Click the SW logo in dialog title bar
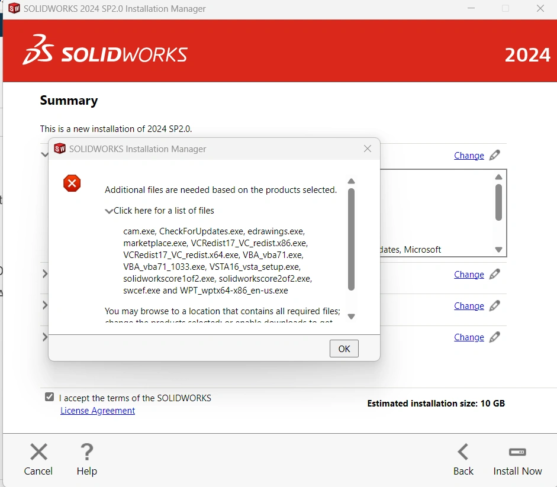557x487 pixels. (x=60, y=149)
